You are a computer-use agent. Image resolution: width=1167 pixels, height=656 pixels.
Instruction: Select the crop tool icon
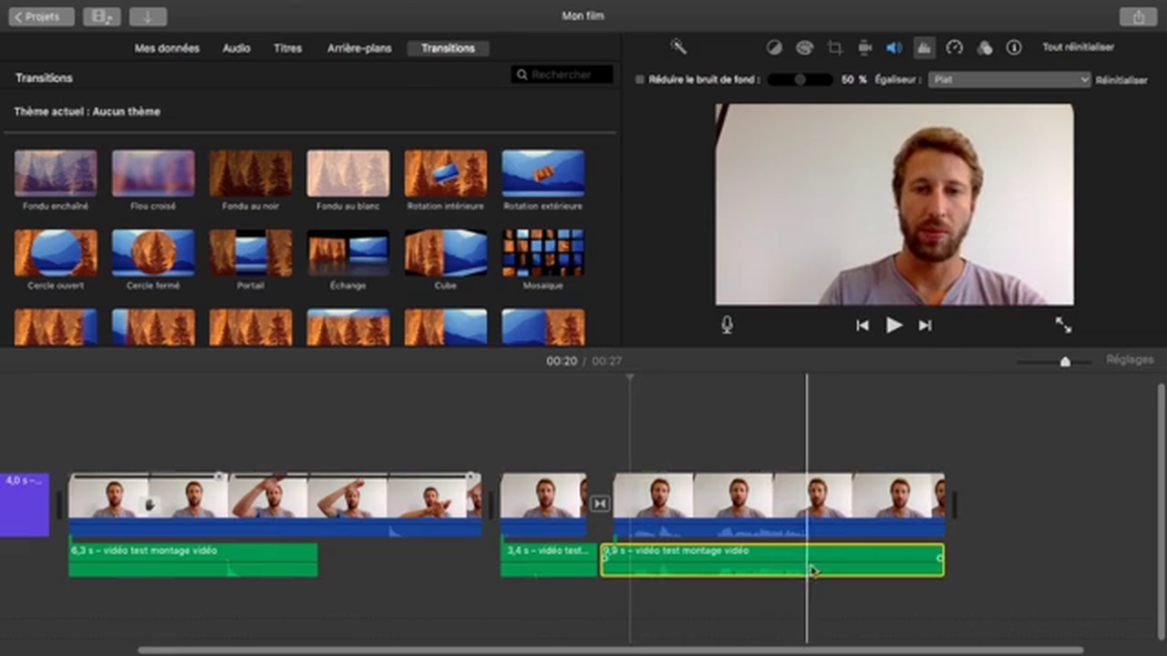pyautogui.click(x=834, y=47)
